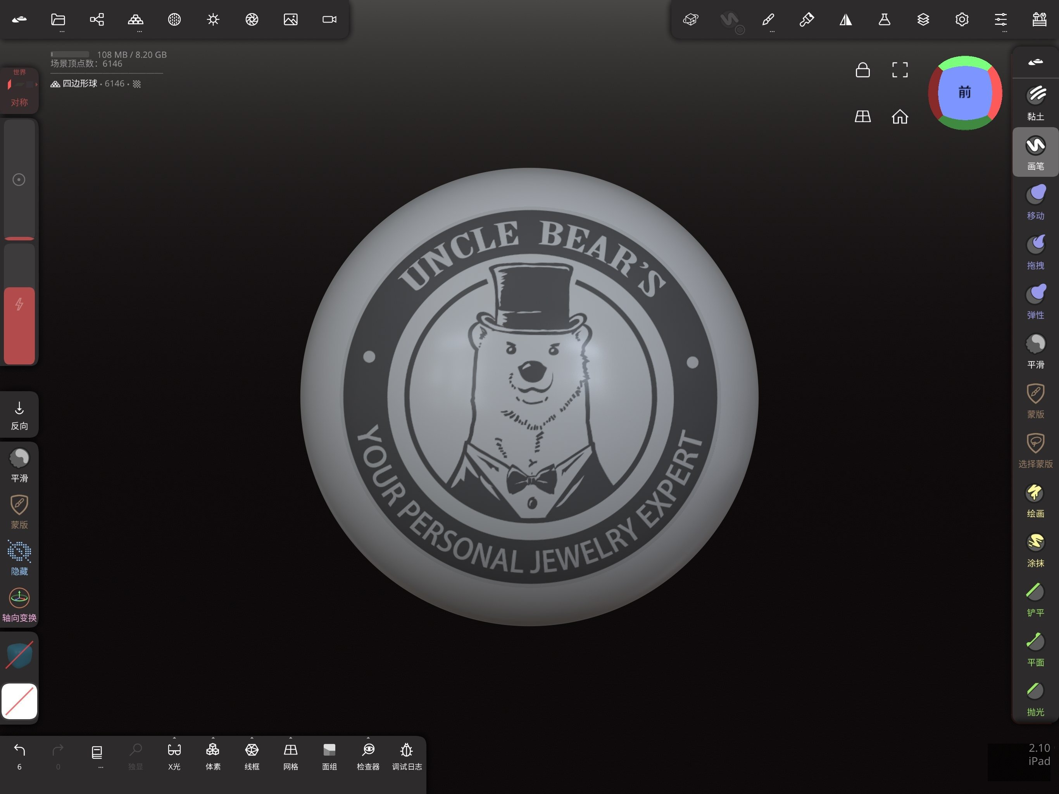Screen dimensions: 1059x794
Task: Undo the last action
Action: [19, 755]
